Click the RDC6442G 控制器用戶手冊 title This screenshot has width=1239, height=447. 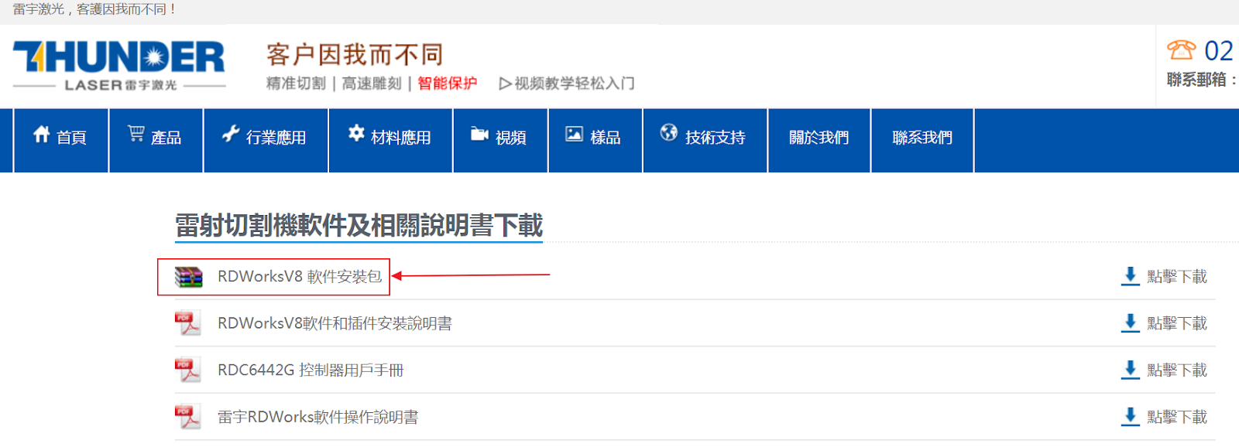point(311,370)
